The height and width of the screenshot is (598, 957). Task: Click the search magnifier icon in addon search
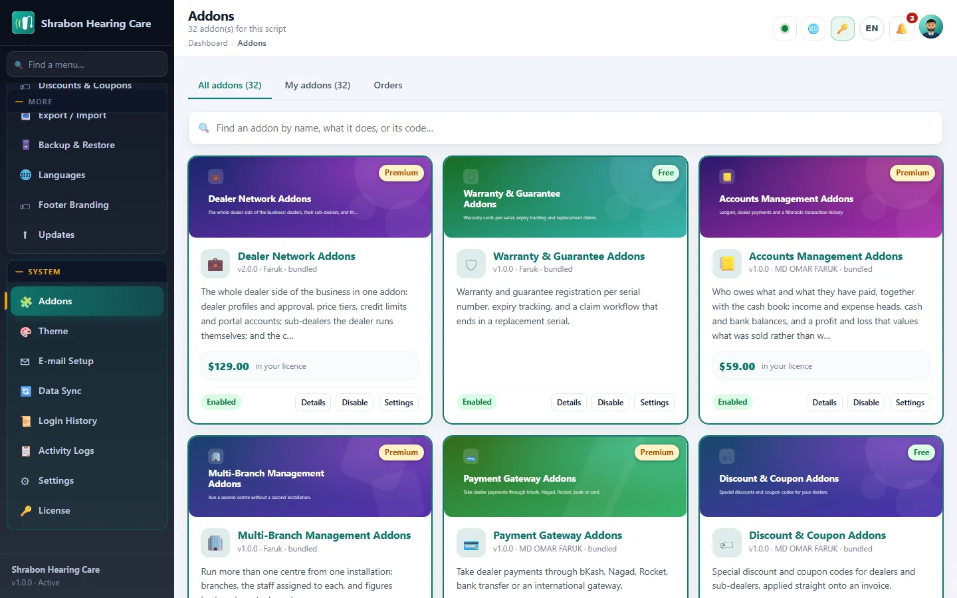204,128
